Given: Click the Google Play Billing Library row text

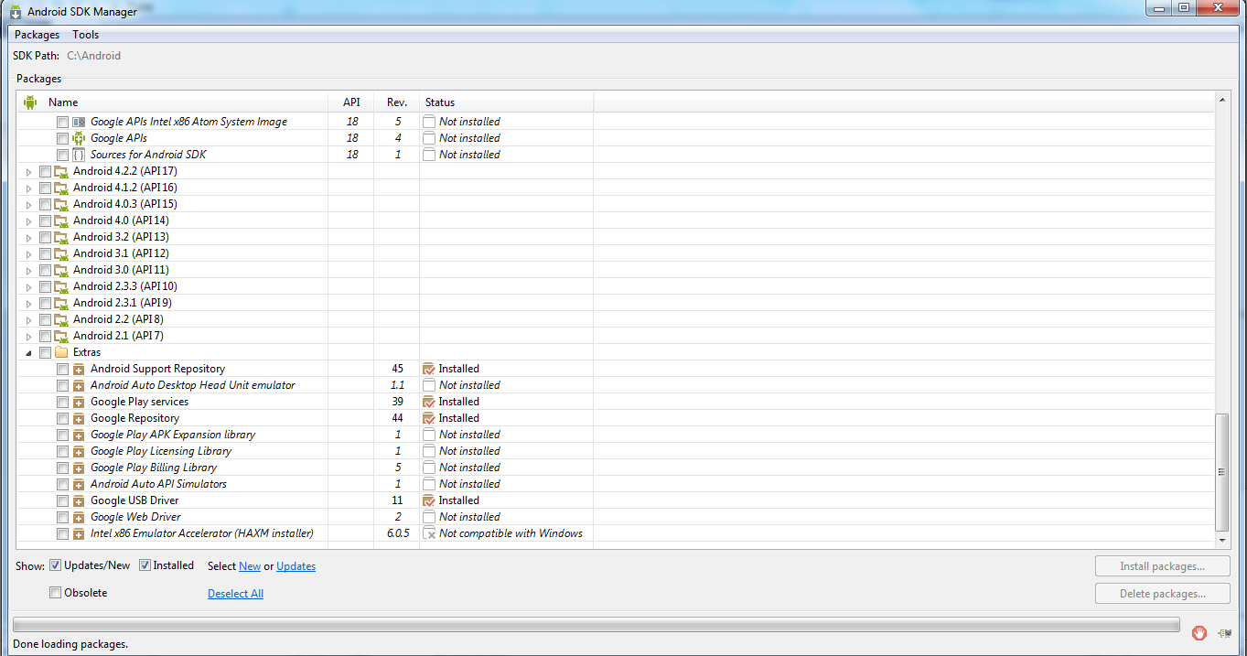Looking at the screenshot, I should pyautogui.click(x=154, y=468).
